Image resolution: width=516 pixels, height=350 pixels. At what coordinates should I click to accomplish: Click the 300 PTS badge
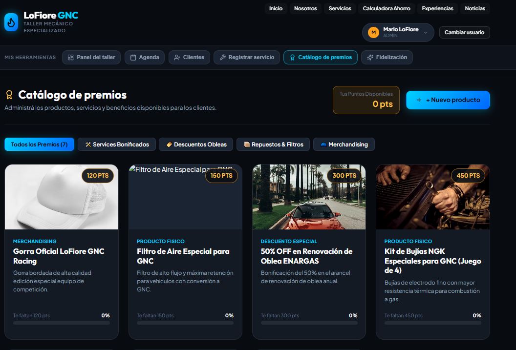tap(344, 176)
